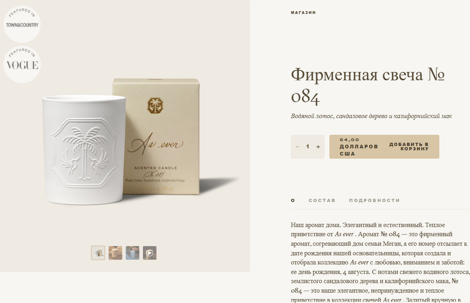Viewport: 470px width, 303px height.
Task: Click the white embossed candle jar
Action: click(84, 150)
